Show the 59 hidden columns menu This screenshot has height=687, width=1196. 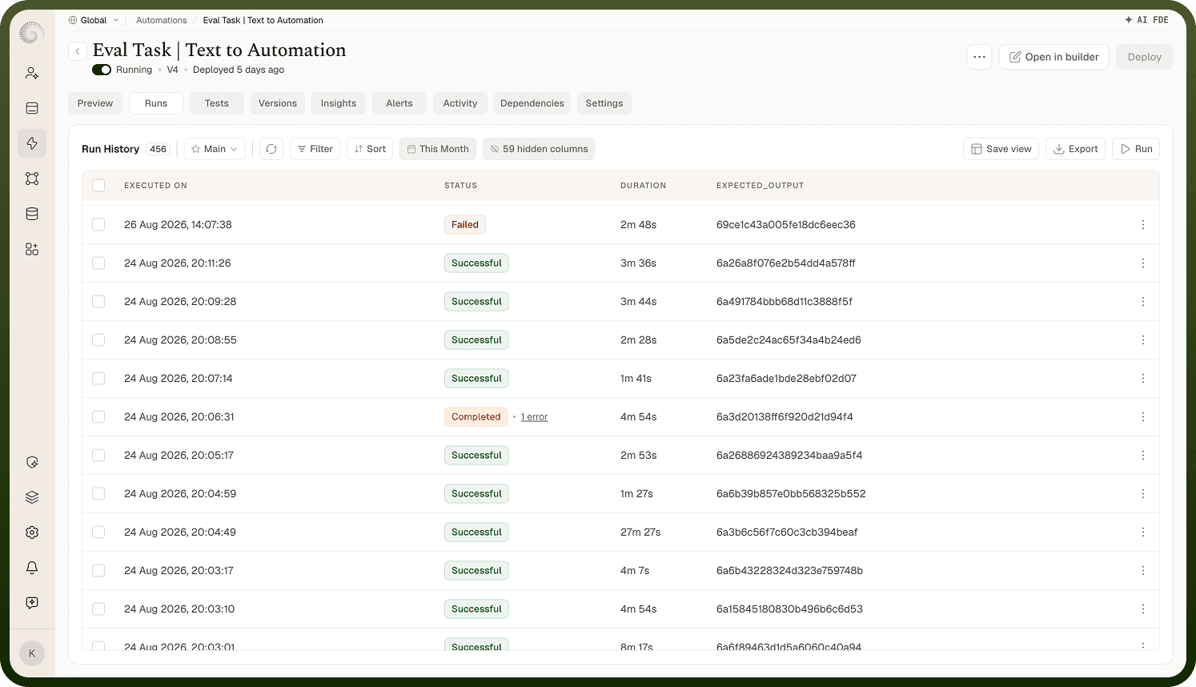[539, 149]
